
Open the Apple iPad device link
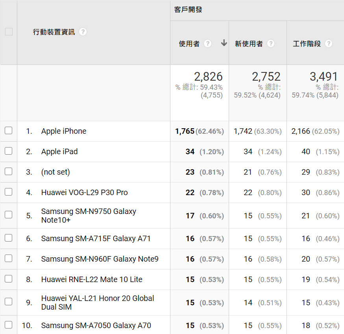[59, 151]
